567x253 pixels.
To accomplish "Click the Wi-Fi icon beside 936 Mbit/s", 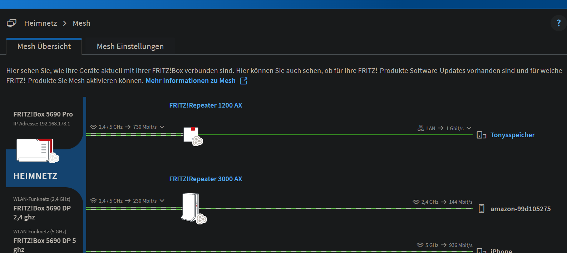I will (x=420, y=245).
